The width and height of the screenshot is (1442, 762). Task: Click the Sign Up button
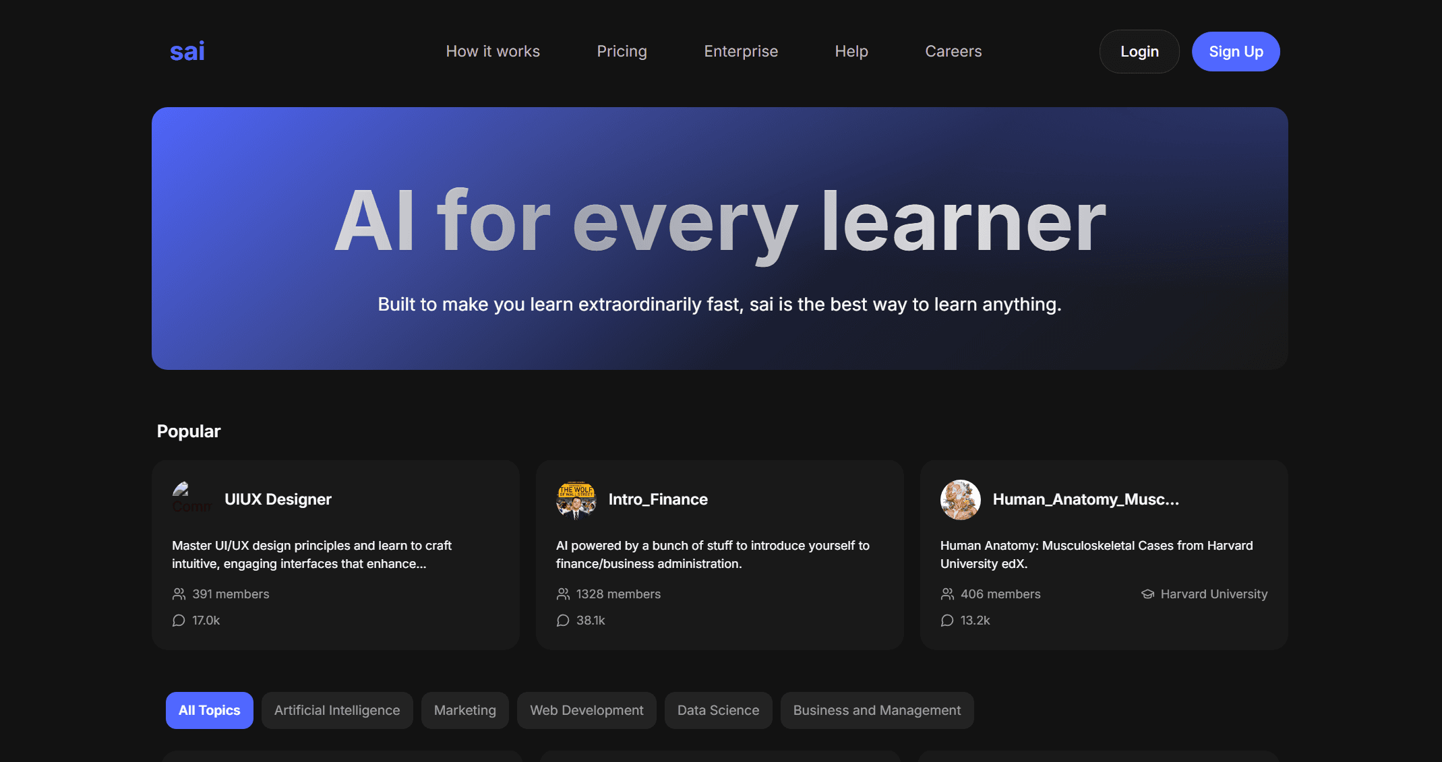(x=1235, y=52)
